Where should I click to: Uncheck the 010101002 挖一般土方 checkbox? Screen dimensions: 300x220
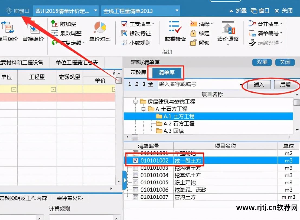click(135, 161)
